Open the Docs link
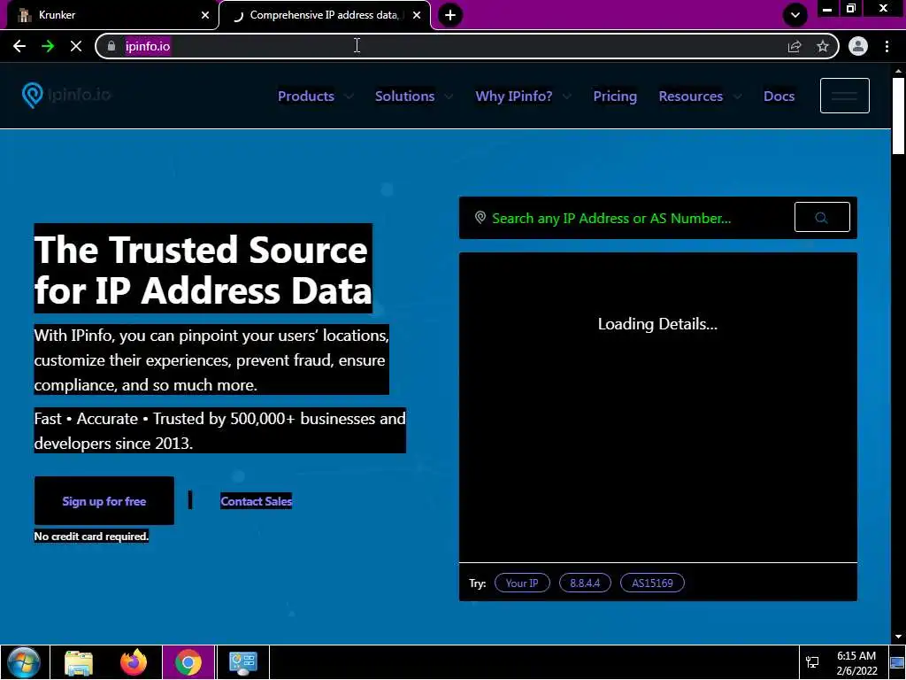 tap(779, 96)
